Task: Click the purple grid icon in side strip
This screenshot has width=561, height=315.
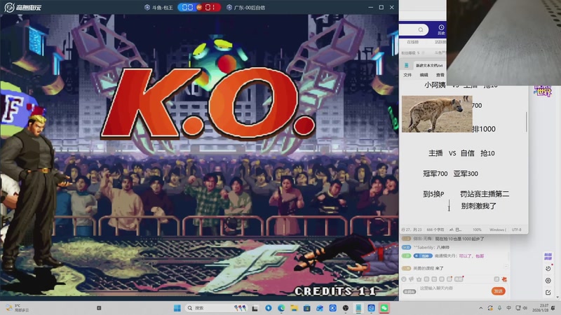Action: coord(548,256)
